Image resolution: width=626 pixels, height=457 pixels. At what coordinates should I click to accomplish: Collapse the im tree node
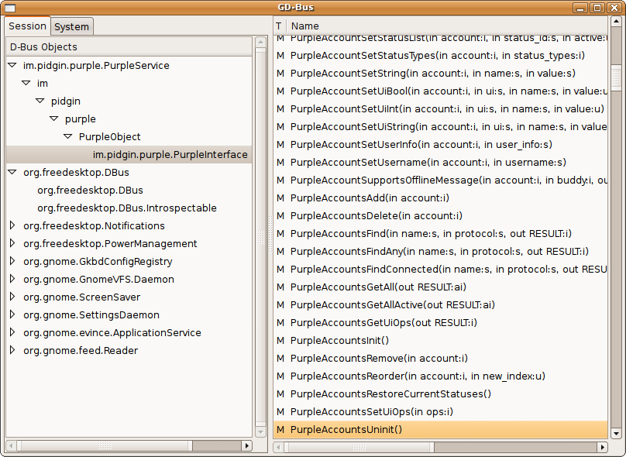click(x=26, y=83)
